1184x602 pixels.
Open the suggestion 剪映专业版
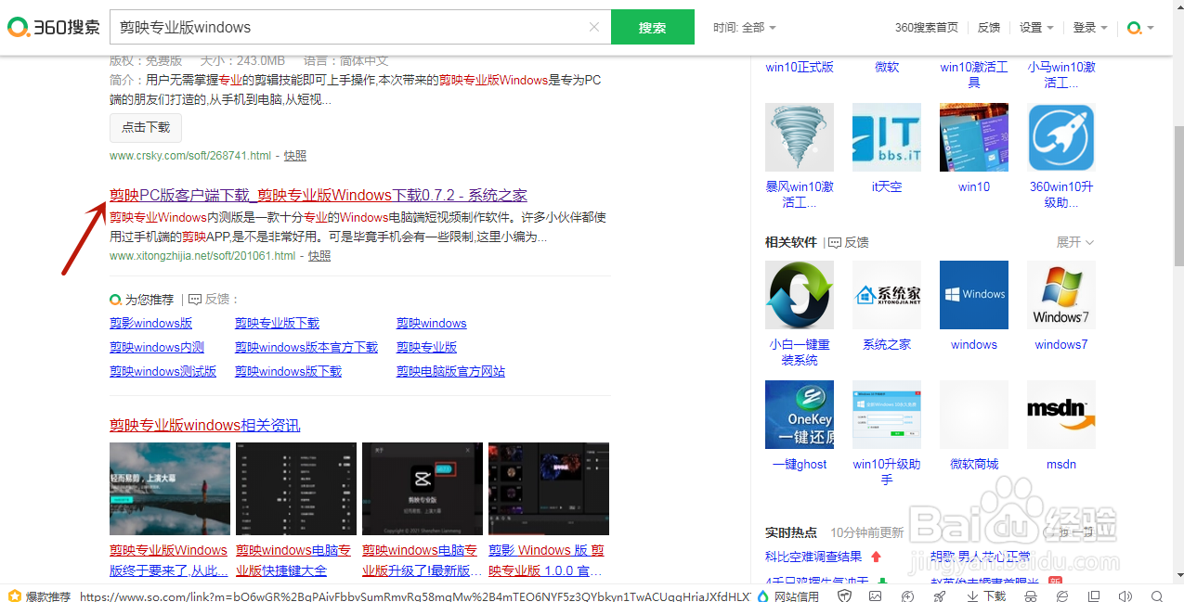click(x=427, y=347)
